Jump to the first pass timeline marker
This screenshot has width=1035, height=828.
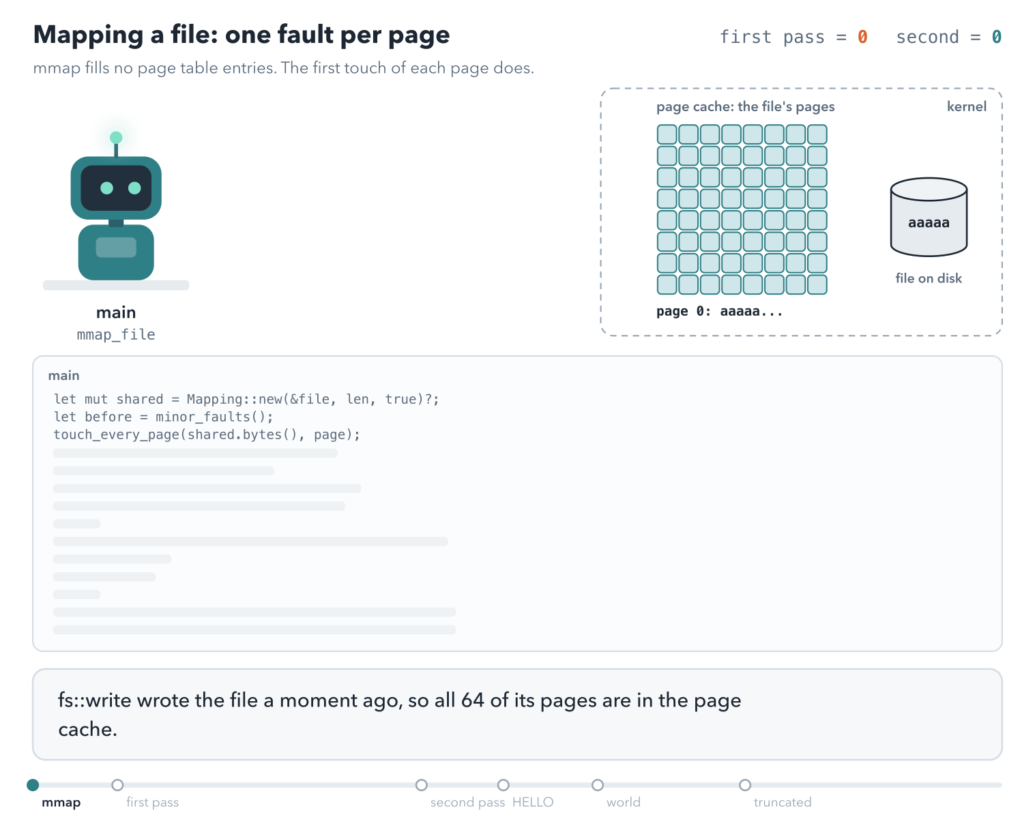(x=117, y=785)
